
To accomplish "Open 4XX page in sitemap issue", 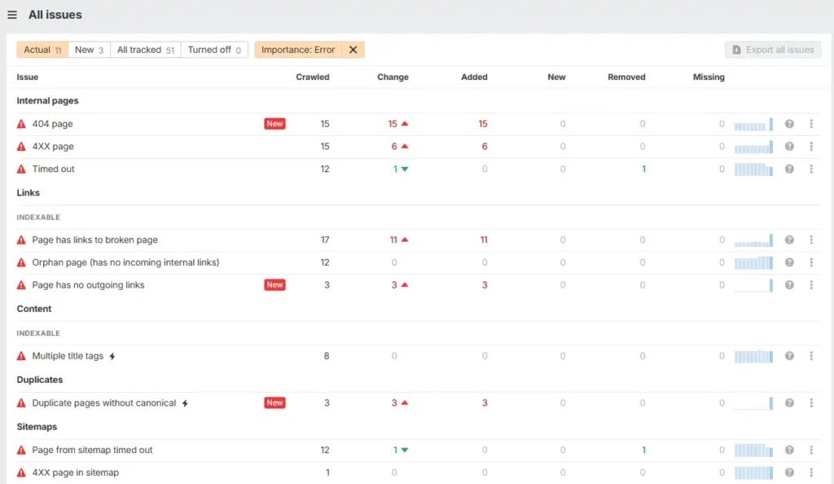I will pyautogui.click(x=76, y=473).
